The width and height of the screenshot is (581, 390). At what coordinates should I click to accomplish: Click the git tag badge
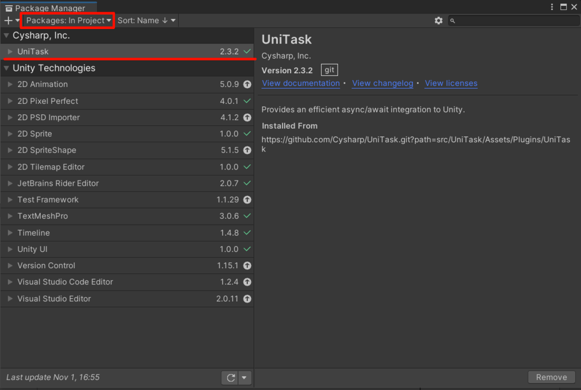point(329,70)
